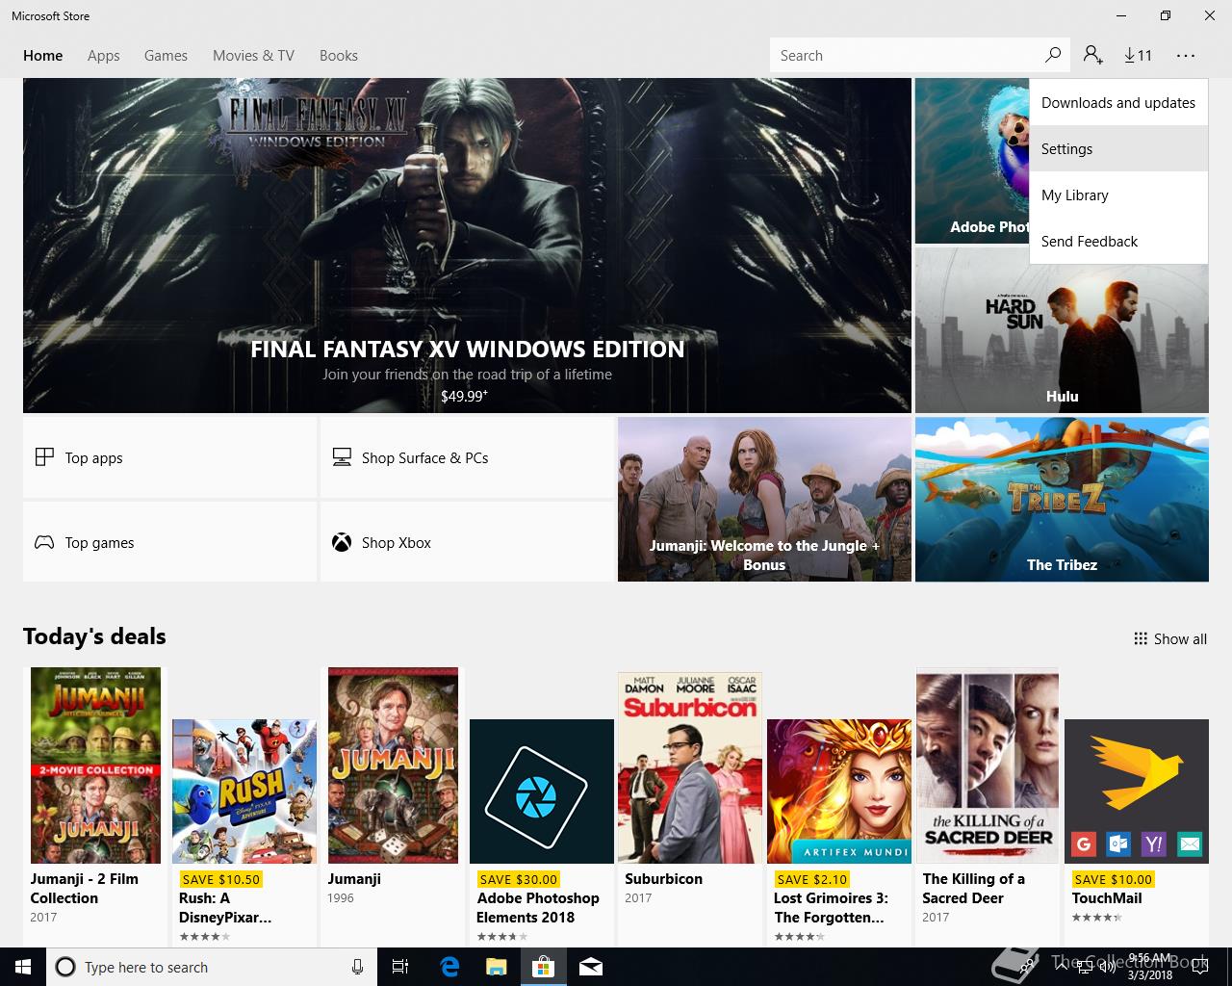Open the Shop Xbox tile

[x=467, y=542]
